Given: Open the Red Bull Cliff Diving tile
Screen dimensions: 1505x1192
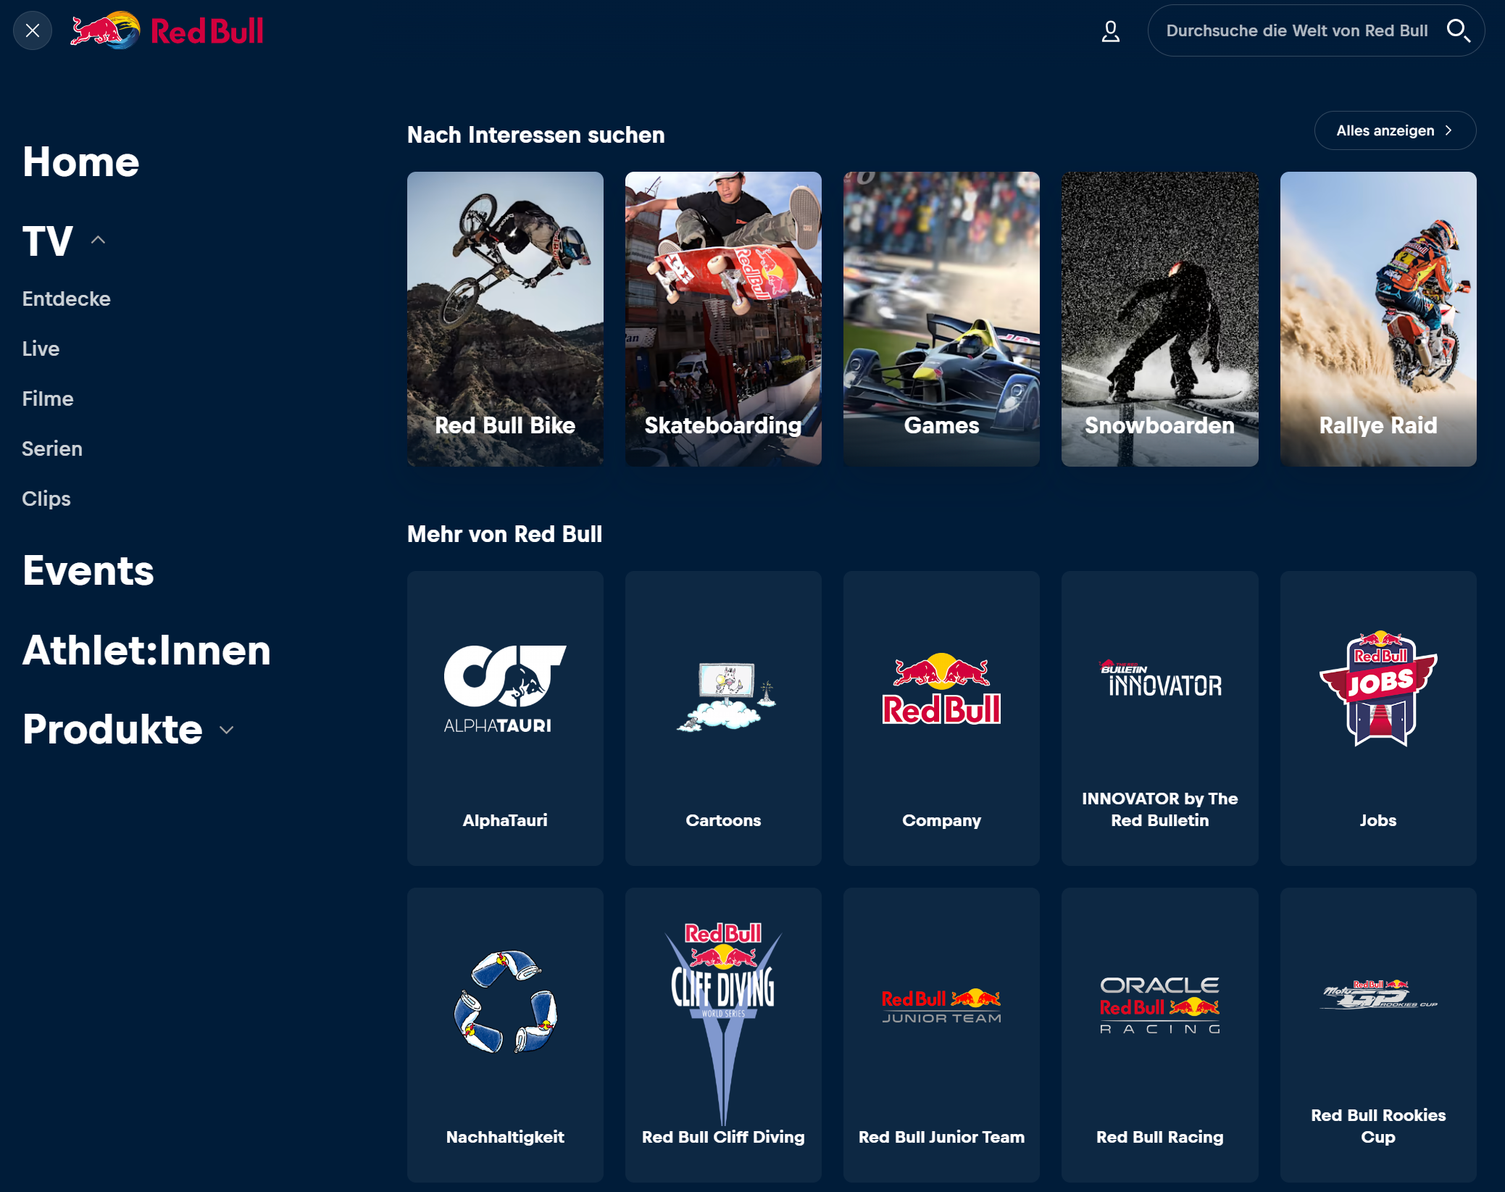Looking at the screenshot, I should tap(723, 1035).
